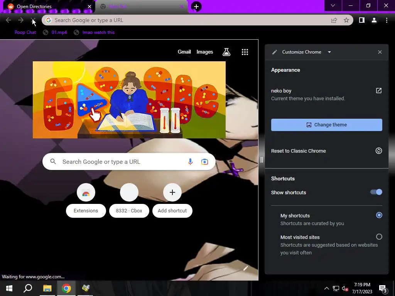395x296 pixels.
Task: Open the Extensions shortcut
Action: pyautogui.click(x=86, y=200)
